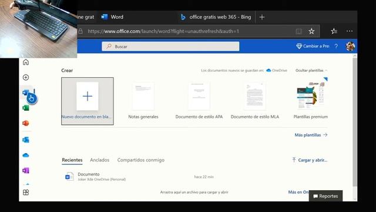Viewport: 376px width, 212px height.
Task: Open the Más plantillas link
Action: (311, 135)
